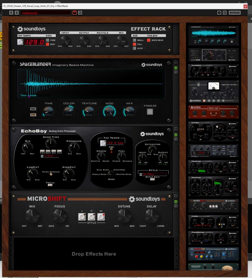Toggle the SpaceBlender SYNC button

tap(33, 115)
